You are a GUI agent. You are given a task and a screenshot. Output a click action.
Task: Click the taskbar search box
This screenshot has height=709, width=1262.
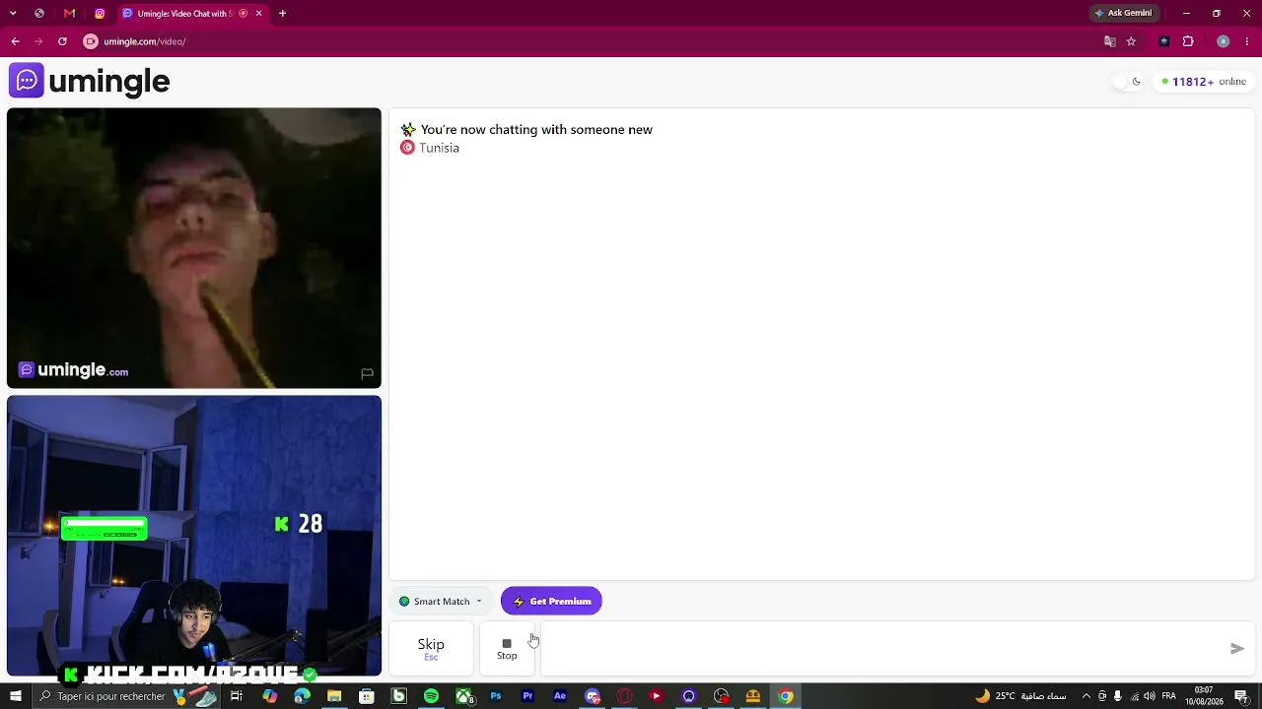pos(128,696)
